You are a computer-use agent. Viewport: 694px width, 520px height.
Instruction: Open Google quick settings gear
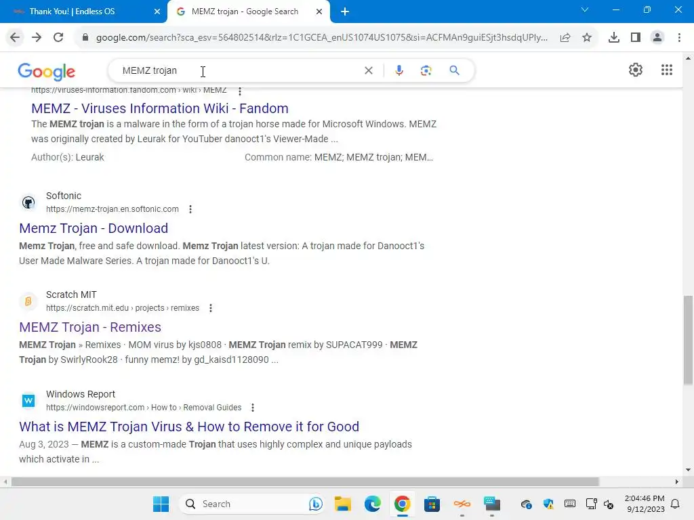pos(636,70)
